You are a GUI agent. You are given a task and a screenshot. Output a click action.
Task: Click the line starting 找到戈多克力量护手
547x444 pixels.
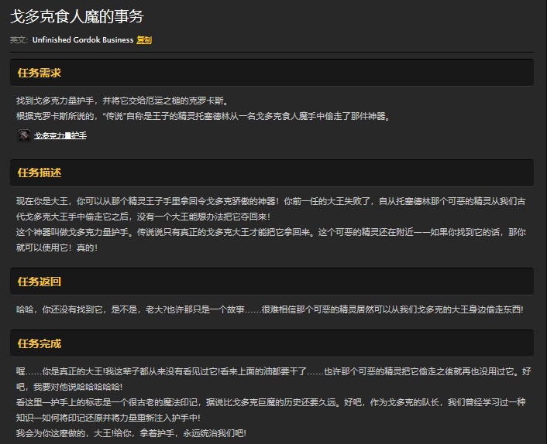[122, 101]
